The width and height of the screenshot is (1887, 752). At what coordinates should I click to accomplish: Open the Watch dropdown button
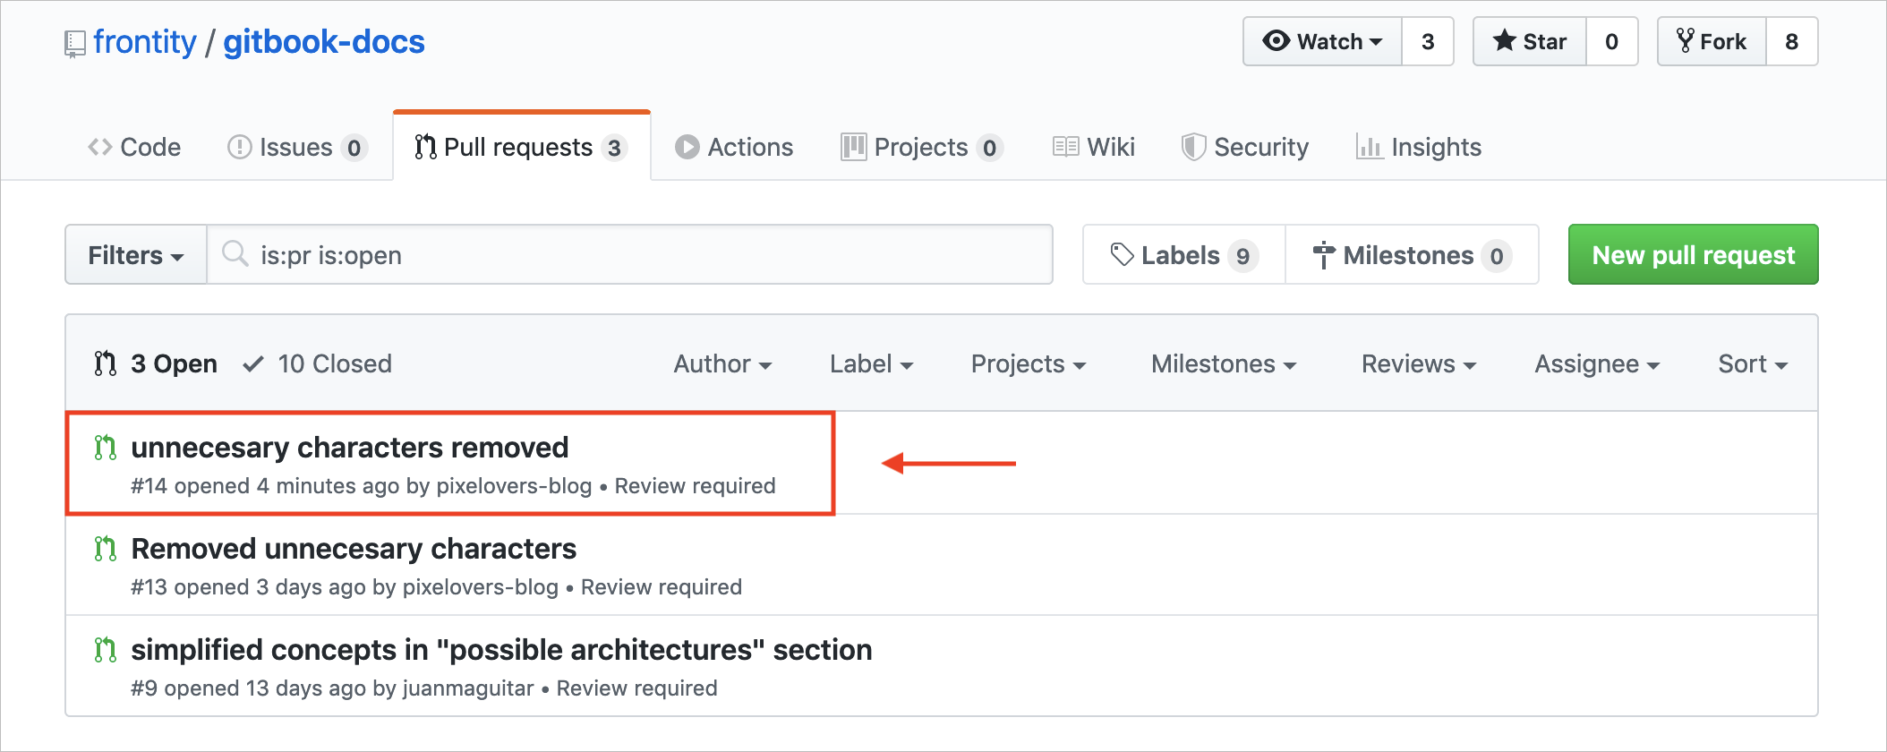1322,41
